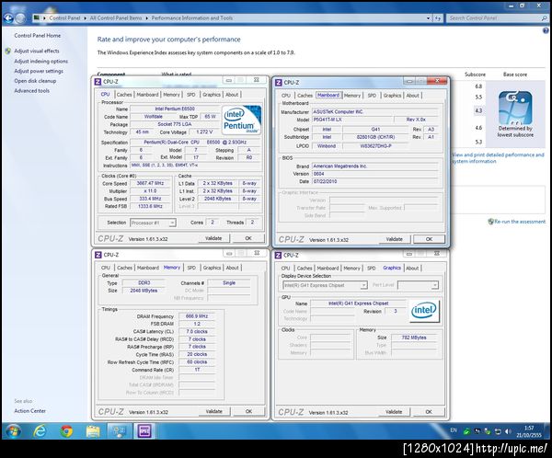Select the SPD tab in Mainboard window
The image size is (552, 458).
pyautogui.click(x=372, y=95)
